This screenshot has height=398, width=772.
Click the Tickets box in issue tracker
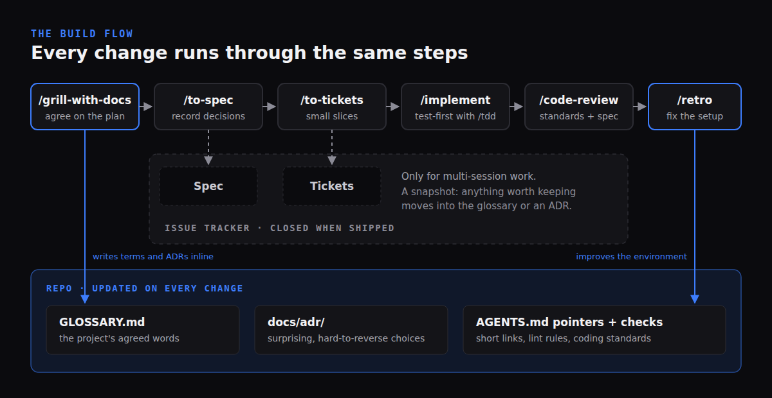pos(332,186)
